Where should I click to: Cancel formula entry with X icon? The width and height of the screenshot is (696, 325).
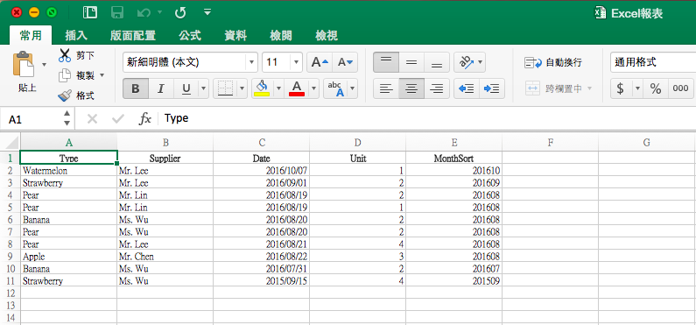pos(92,118)
